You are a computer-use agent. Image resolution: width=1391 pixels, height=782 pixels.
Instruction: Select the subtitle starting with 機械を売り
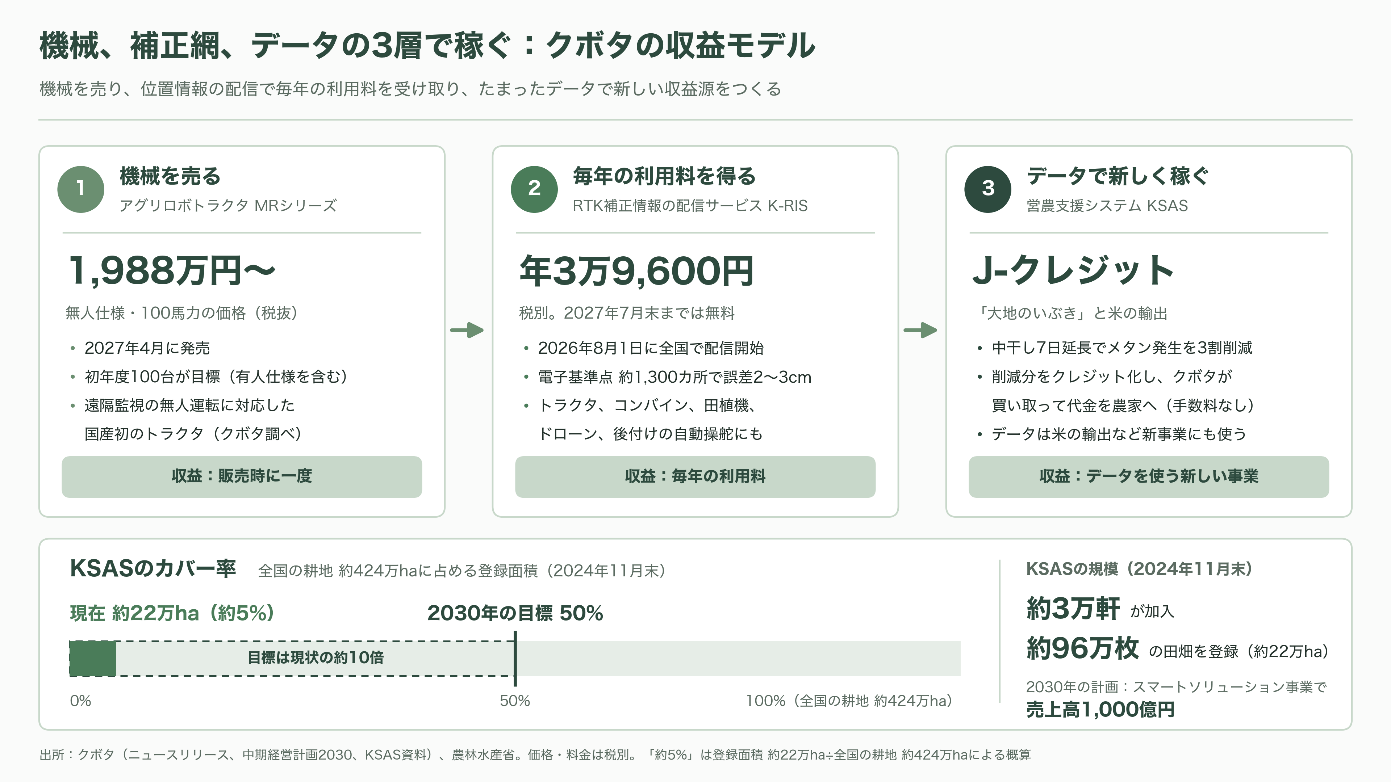click(x=410, y=89)
